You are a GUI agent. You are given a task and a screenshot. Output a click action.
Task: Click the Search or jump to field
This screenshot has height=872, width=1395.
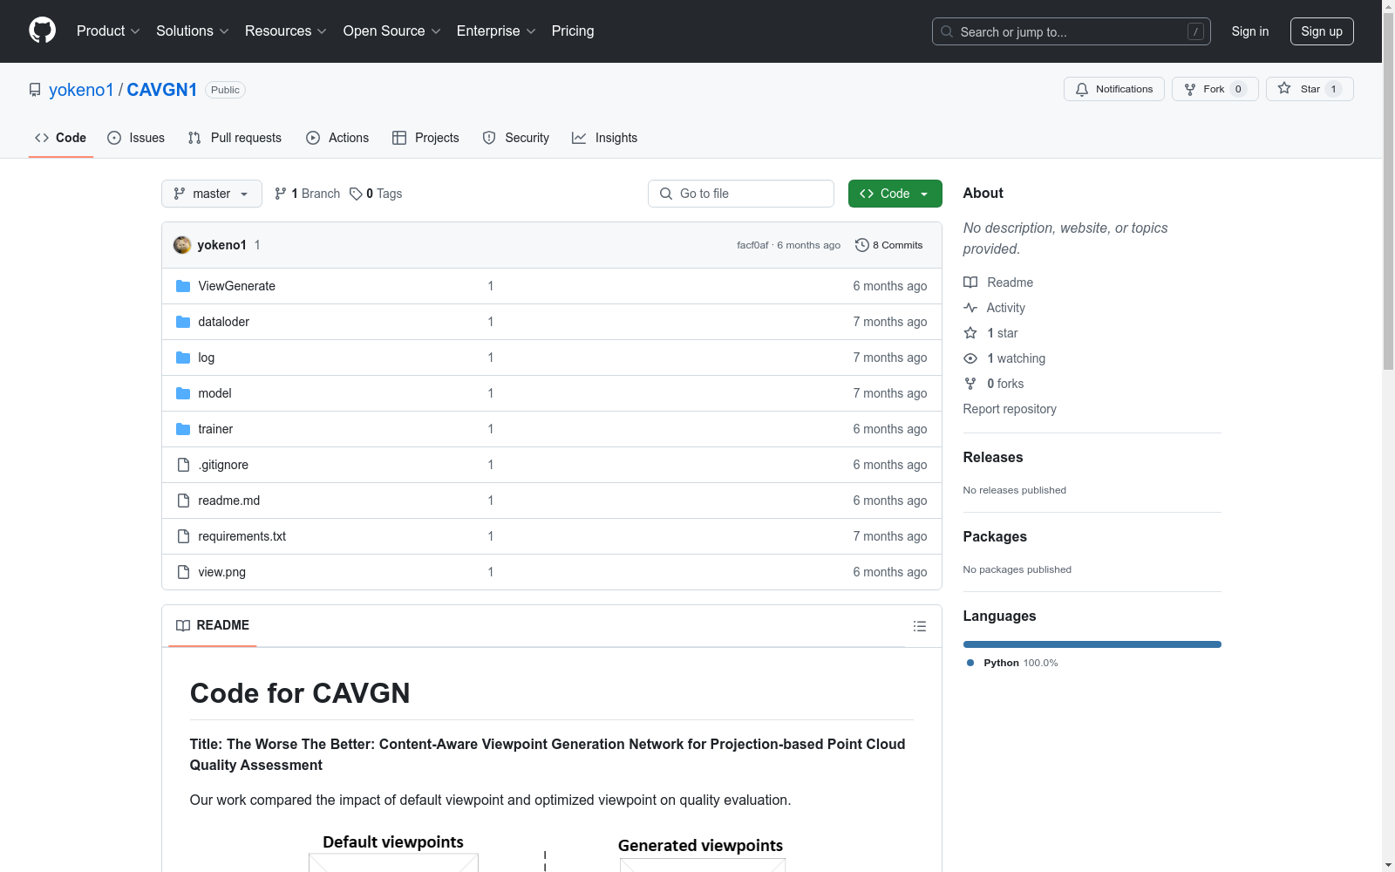coord(1072,31)
